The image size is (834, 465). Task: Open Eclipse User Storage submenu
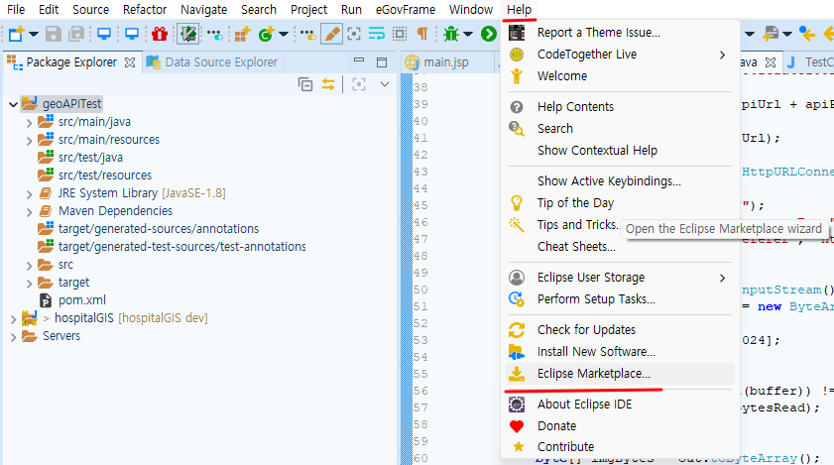click(620, 278)
